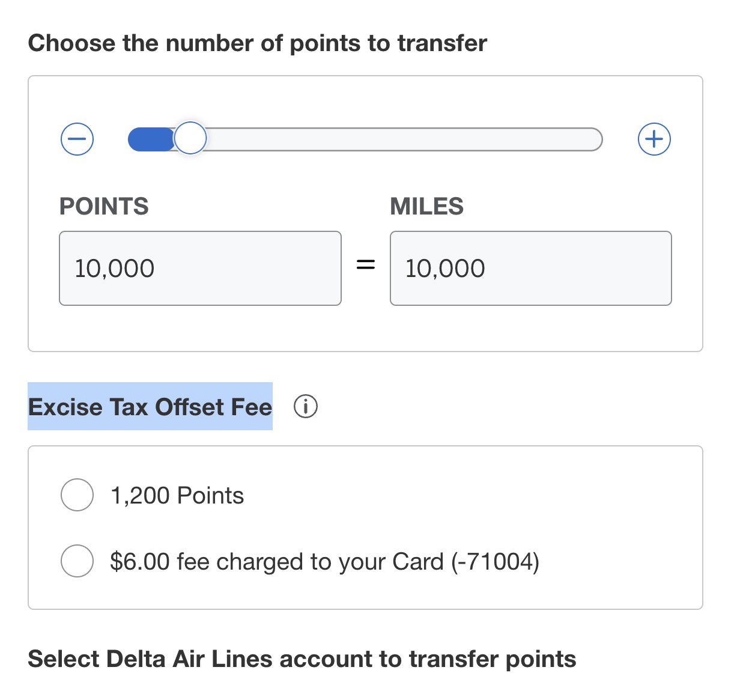The height and width of the screenshot is (679, 752).
Task: Click the equals sign between the fields
Action: pyautogui.click(x=366, y=264)
